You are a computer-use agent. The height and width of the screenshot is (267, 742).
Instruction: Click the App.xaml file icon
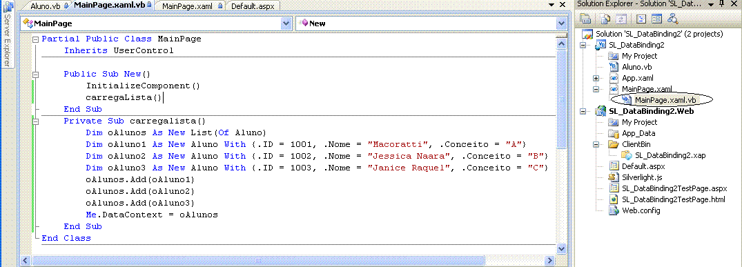(614, 78)
